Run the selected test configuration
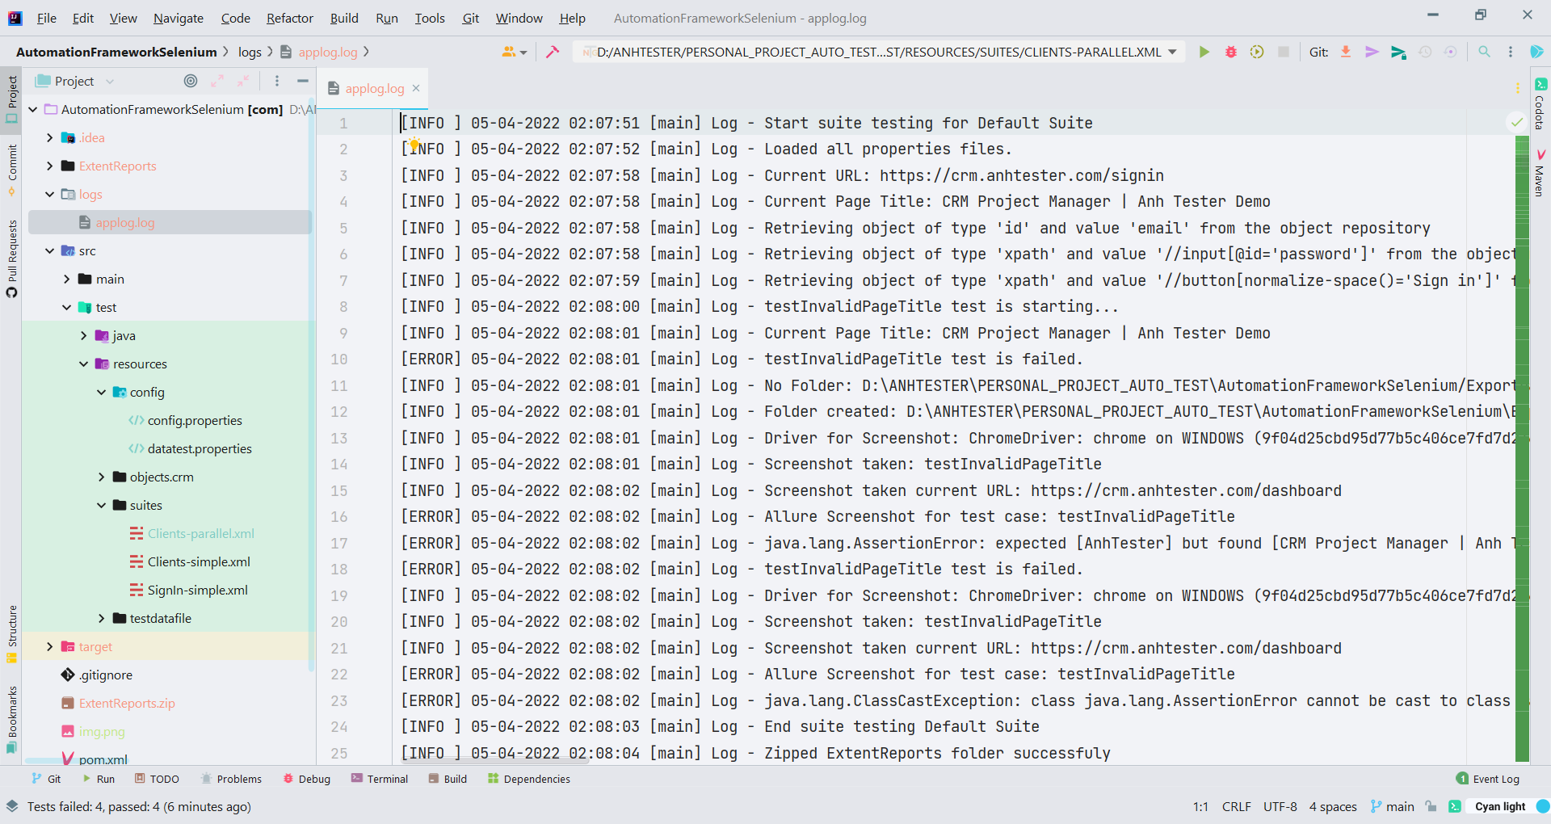 1204,52
